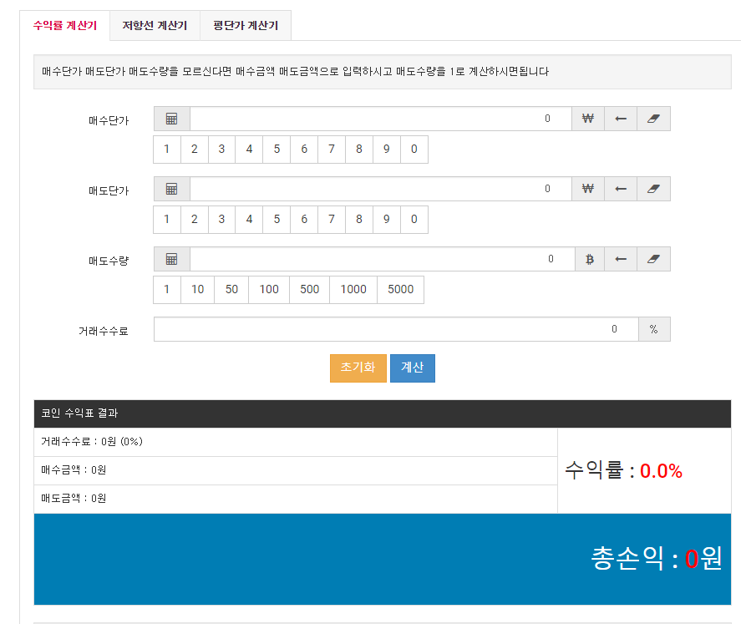Screen dimensions: 741x624
Task: Add 1000 quantity under 매도수량
Action: [x=353, y=290]
